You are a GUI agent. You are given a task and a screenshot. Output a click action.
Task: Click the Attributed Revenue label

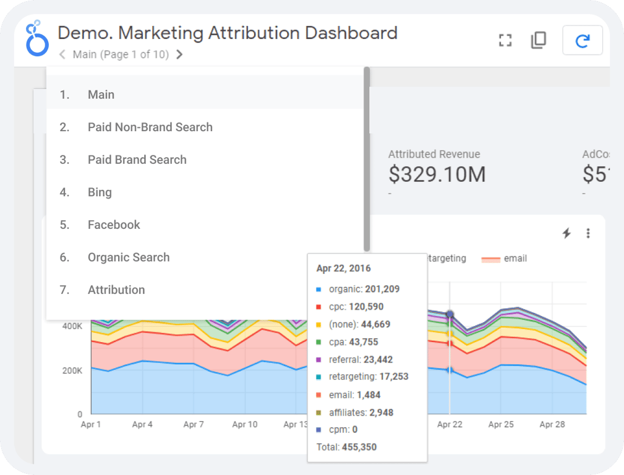[434, 154]
